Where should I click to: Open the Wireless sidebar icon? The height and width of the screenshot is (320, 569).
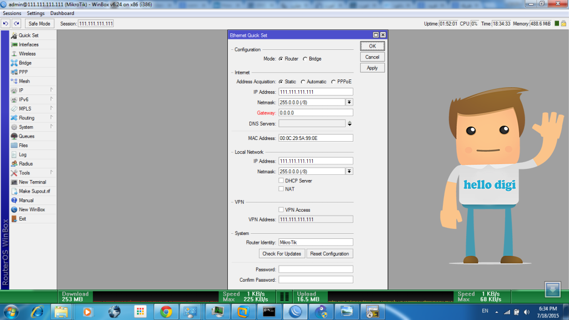click(x=14, y=54)
